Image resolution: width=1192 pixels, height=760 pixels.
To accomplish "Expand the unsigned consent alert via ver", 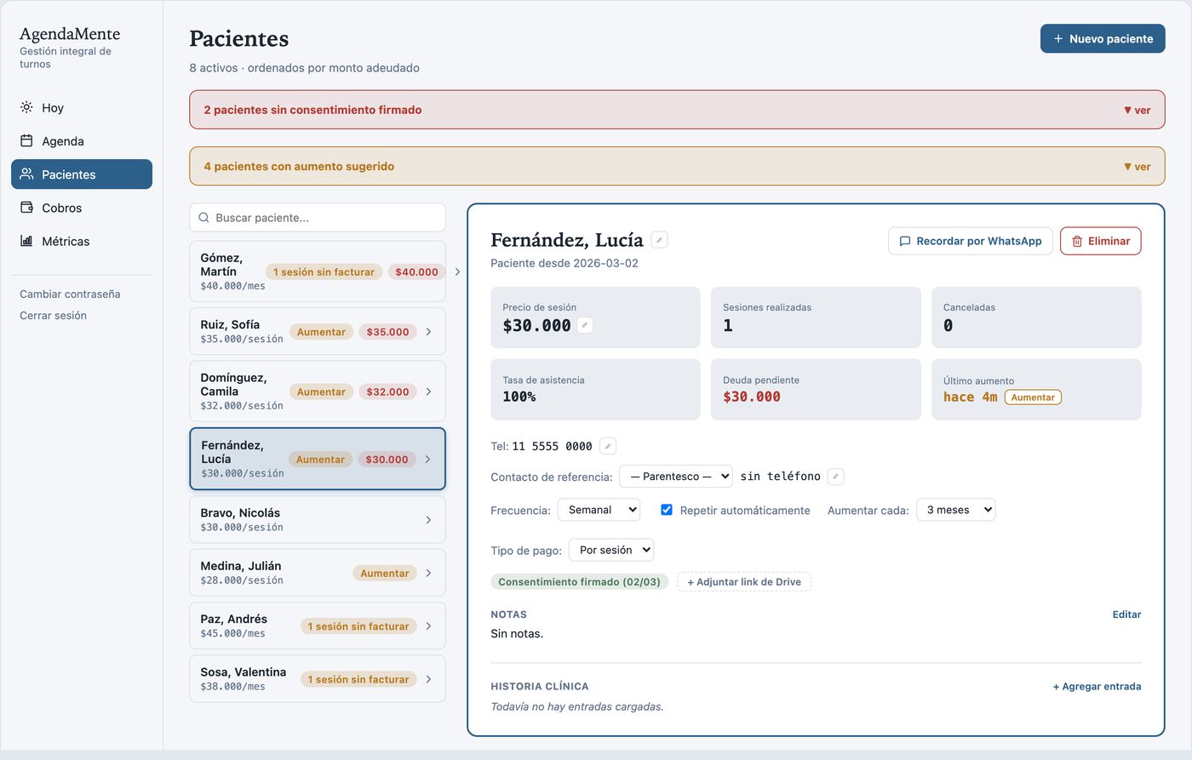I will [x=1137, y=110].
